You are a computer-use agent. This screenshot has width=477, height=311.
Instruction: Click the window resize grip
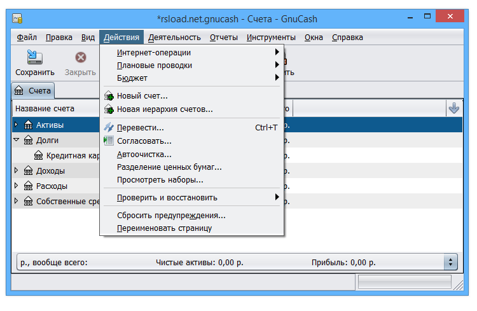458,285
